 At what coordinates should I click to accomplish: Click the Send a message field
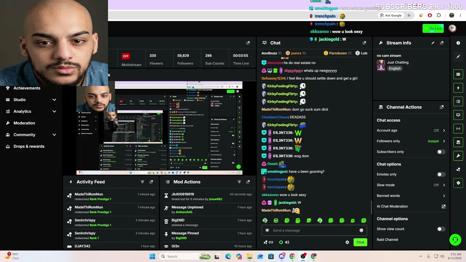[x=314, y=230]
